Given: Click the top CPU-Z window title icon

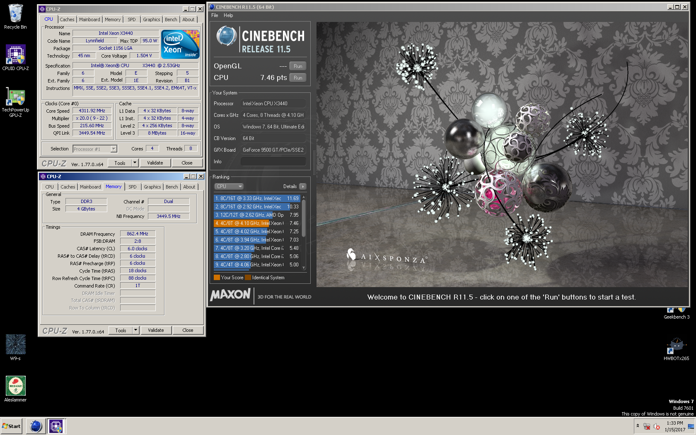Looking at the screenshot, I should click(x=42, y=9).
